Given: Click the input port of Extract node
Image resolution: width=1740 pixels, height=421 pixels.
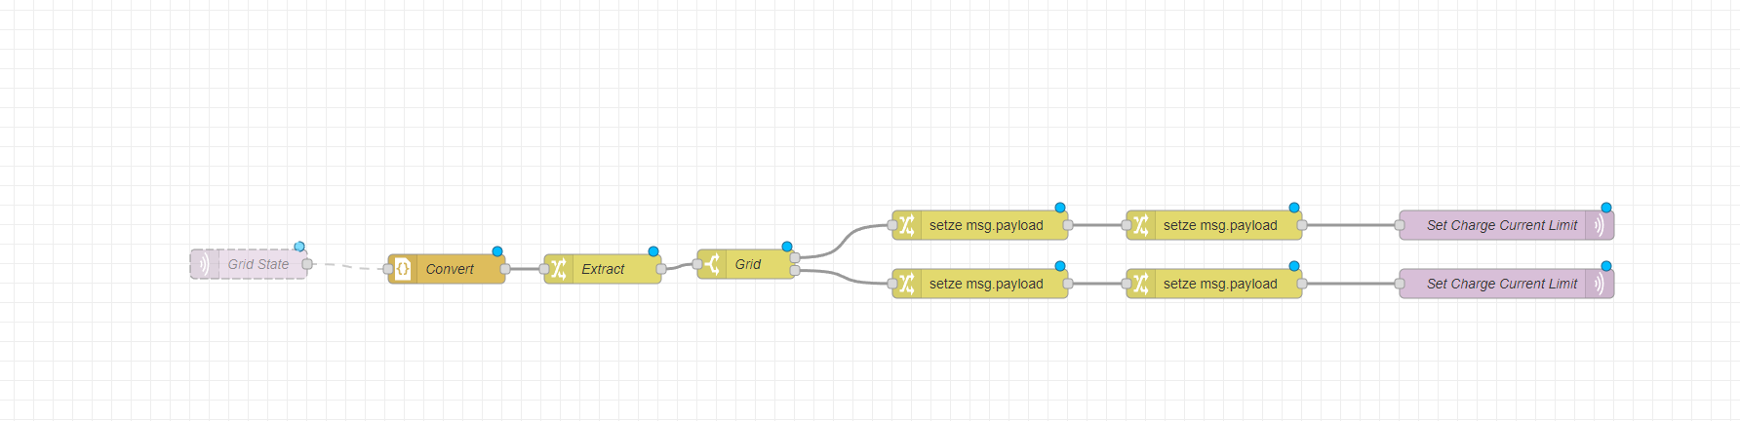Looking at the screenshot, I should click(544, 269).
